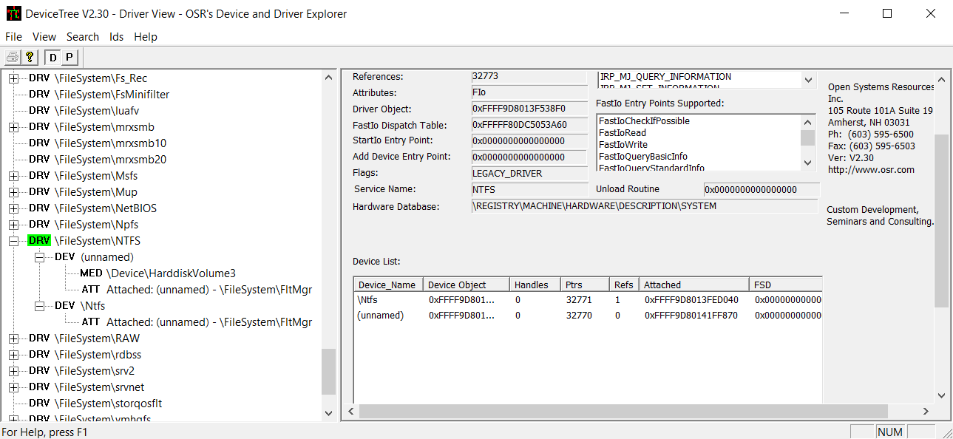Open the File menu
Image resolution: width=953 pixels, height=439 pixels.
(13, 36)
